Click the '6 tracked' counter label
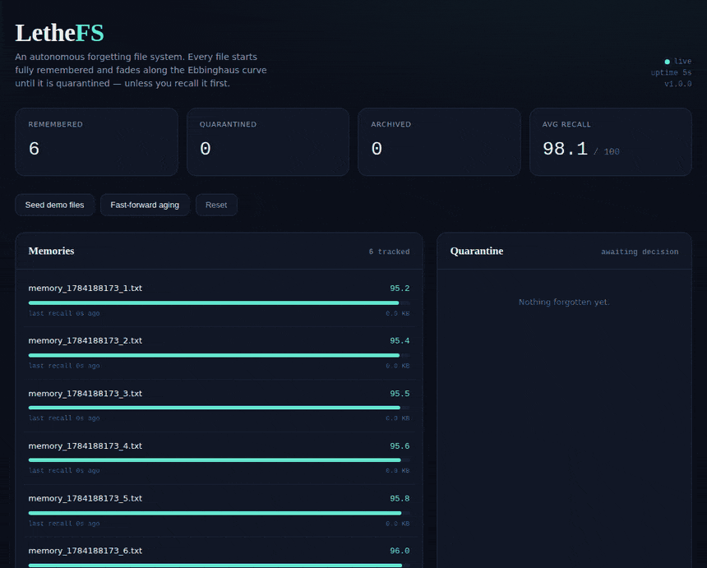The image size is (707, 568). pyautogui.click(x=389, y=252)
